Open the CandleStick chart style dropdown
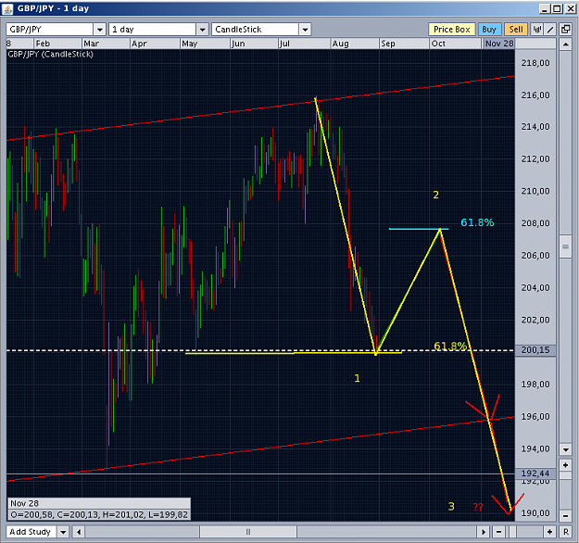 [x=305, y=29]
